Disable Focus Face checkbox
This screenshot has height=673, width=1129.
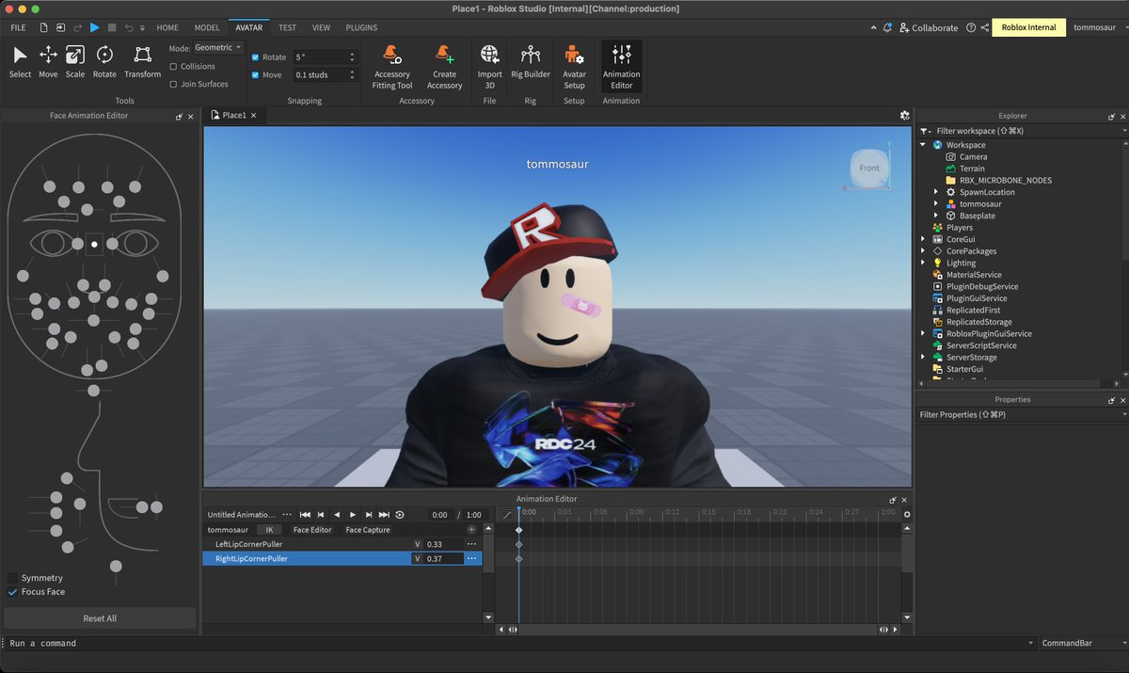(12, 592)
